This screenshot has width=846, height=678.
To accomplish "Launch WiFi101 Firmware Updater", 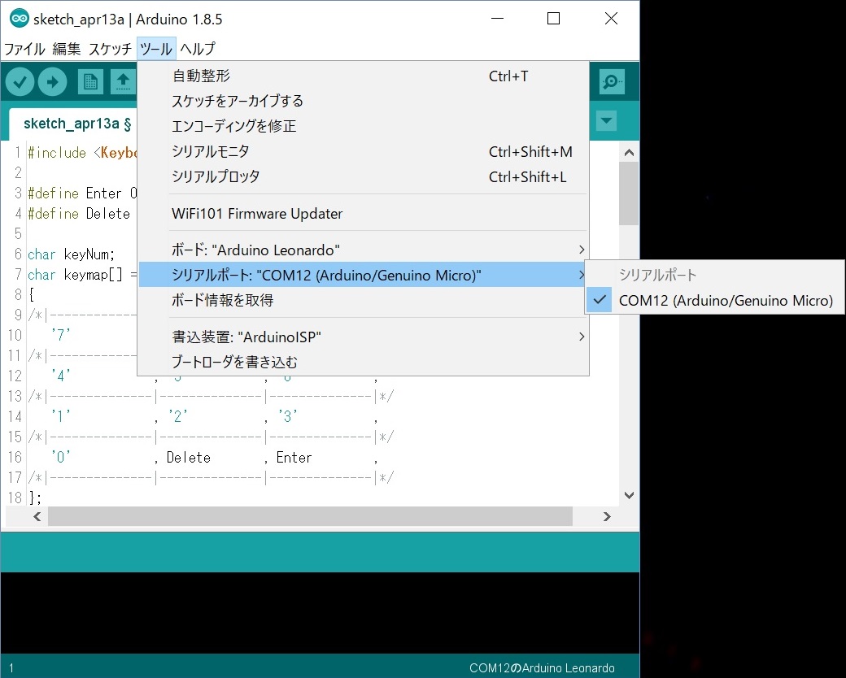I will (363, 214).
